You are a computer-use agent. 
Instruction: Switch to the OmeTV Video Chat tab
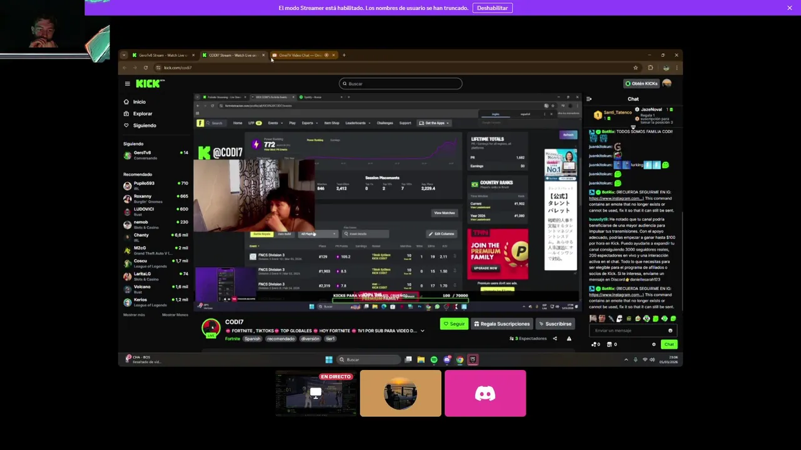pyautogui.click(x=303, y=55)
